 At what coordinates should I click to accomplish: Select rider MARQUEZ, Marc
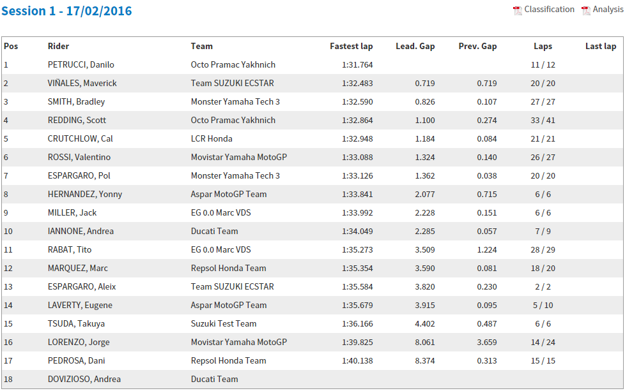[x=77, y=268]
